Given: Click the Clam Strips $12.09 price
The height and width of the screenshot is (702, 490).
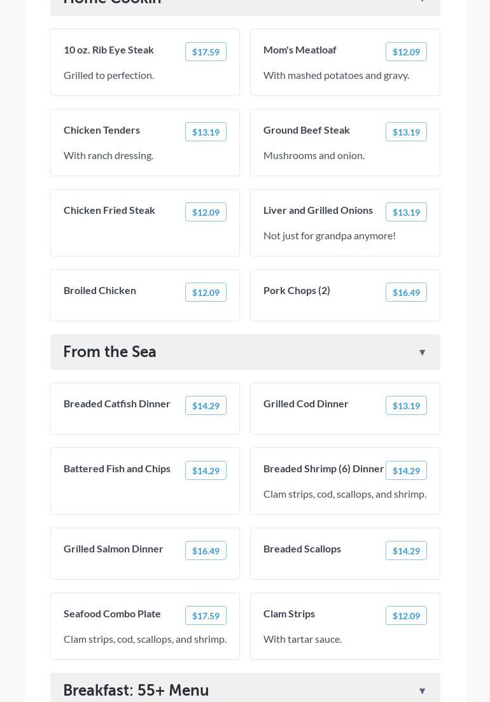Looking at the screenshot, I should point(406,616).
